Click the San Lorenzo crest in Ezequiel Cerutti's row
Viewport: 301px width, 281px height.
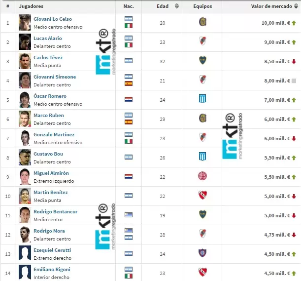tap(202, 253)
